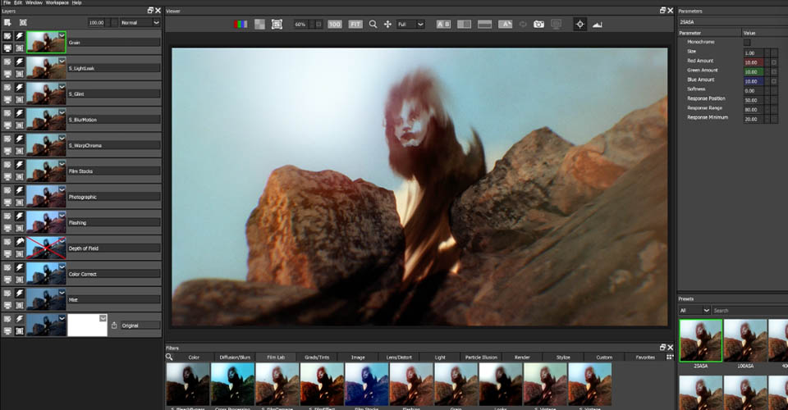
Task: Toggle the Monochrome checkbox
Action: (x=747, y=42)
